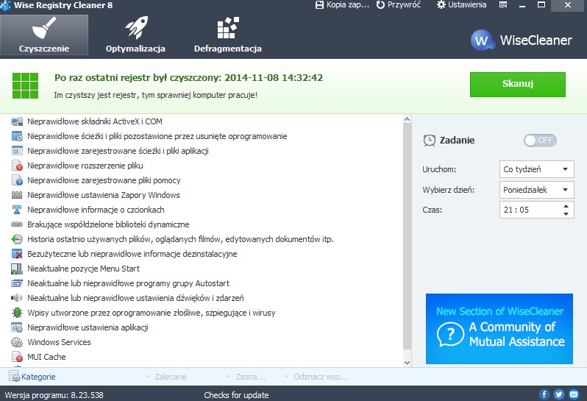Click the WiseCleaner logo
This screenshot has height=401, width=587.
click(521, 40)
